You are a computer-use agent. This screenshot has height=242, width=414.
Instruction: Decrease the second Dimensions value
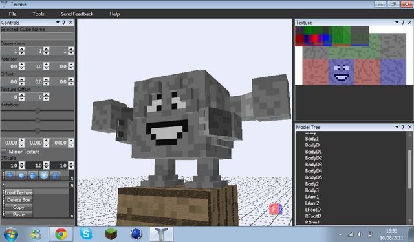(x=46, y=53)
